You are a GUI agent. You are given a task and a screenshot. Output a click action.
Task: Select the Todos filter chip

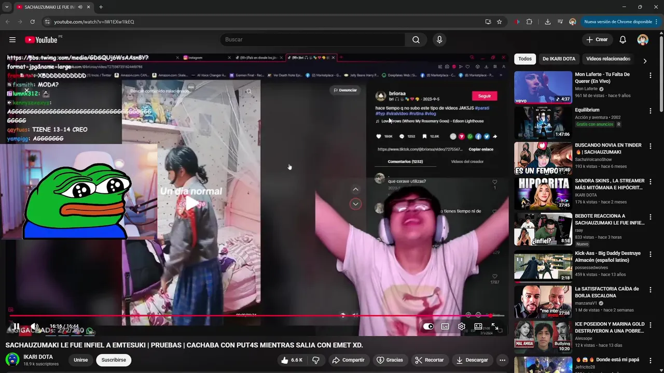point(525,59)
